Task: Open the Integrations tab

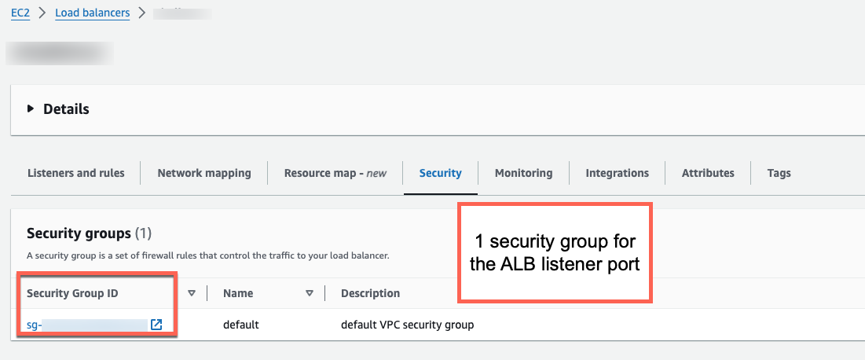Action: click(x=617, y=173)
